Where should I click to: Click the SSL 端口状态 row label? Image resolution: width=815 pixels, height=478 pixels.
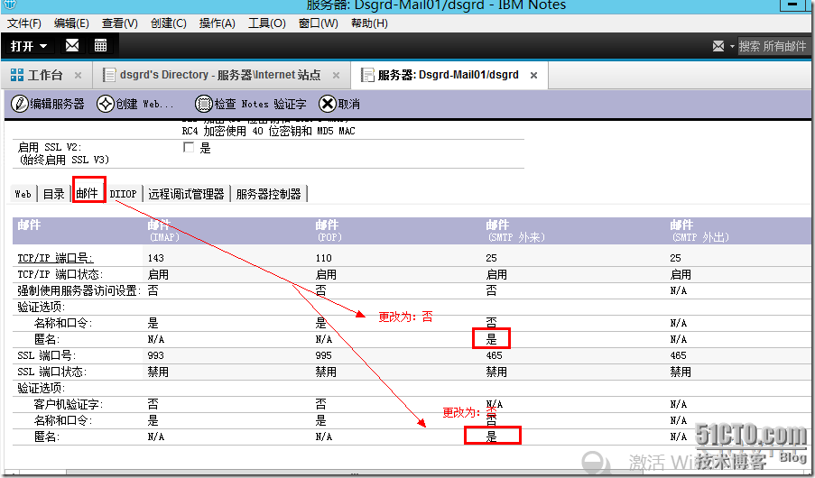[x=52, y=372]
